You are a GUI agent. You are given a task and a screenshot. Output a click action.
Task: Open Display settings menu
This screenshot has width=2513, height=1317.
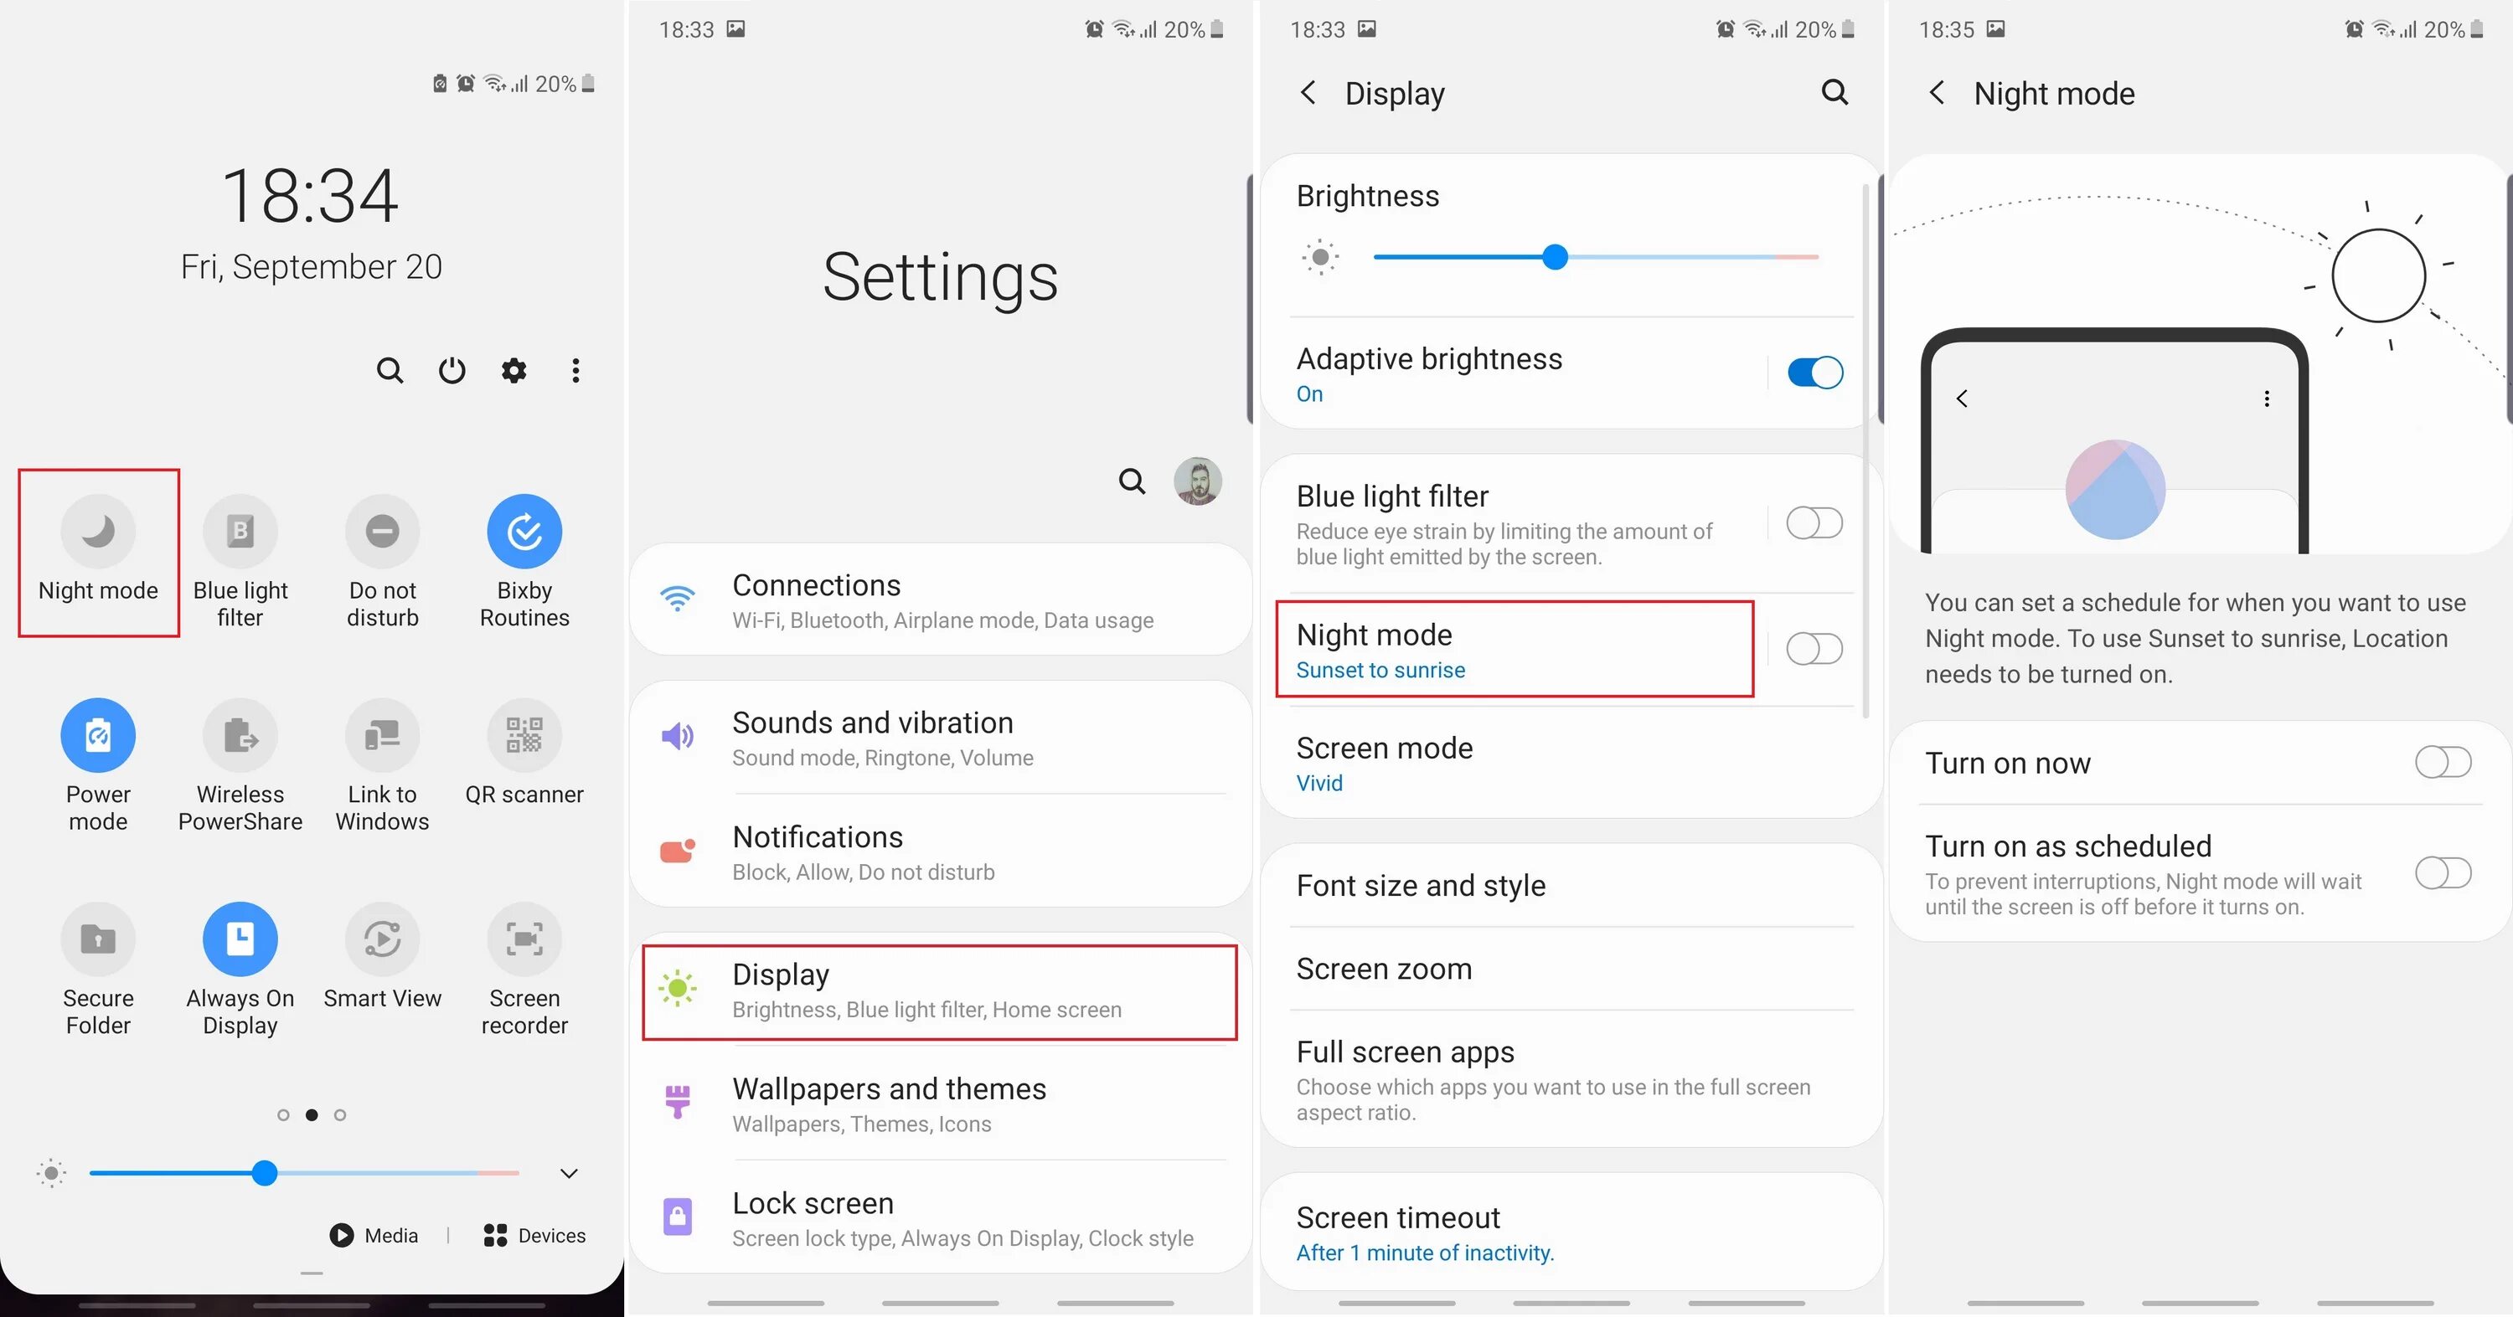click(x=942, y=986)
